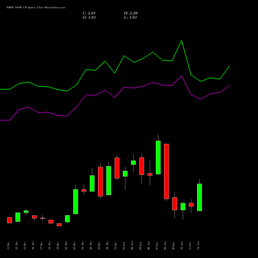Select the red candlestick for 29 Dec
This screenshot has width=258, height=258.
(101, 182)
